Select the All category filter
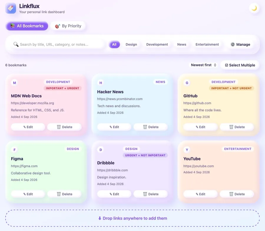Viewport: 265px width, 231px height. tap(114, 44)
